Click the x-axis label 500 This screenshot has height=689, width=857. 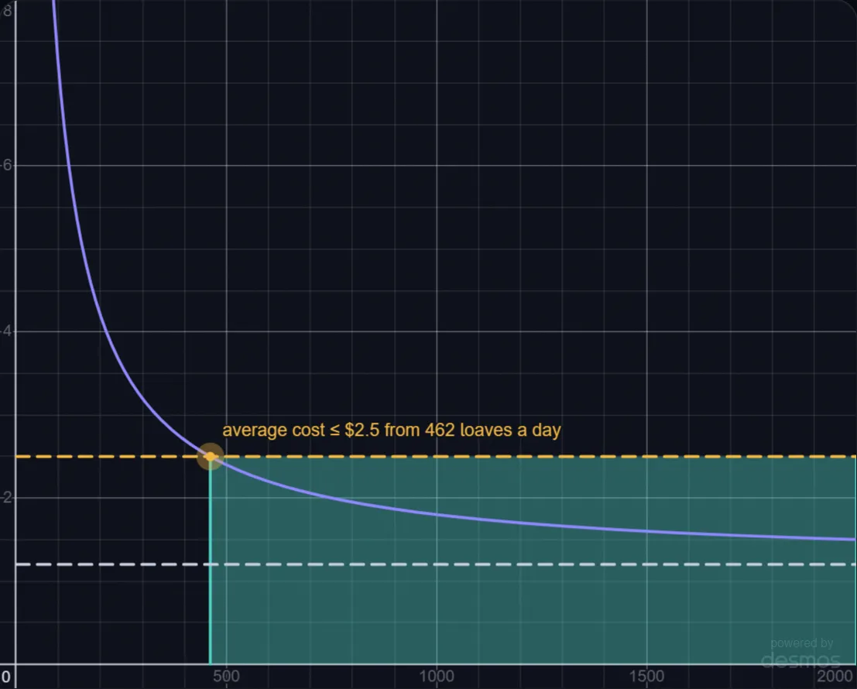pyautogui.click(x=226, y=677)
